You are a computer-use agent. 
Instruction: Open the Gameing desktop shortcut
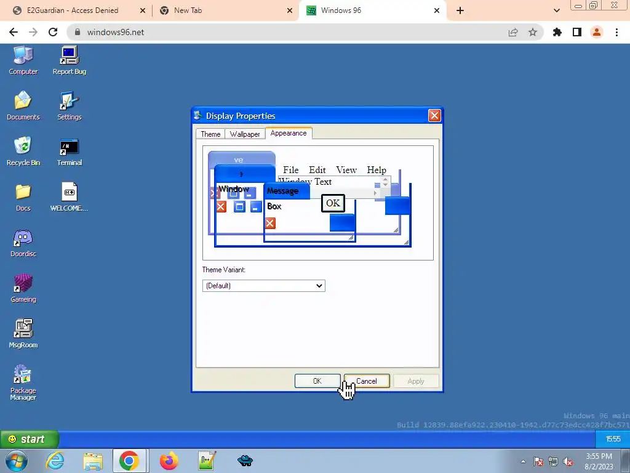tap(23, 288)
